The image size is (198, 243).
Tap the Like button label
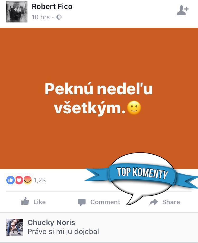click(40, 202)
